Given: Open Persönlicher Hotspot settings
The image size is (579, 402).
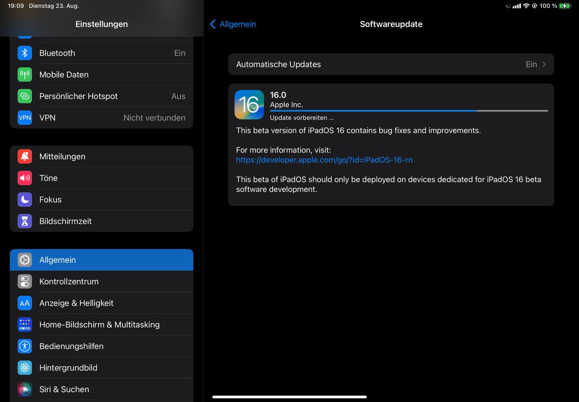Looking at the screenshot, I should (101, 96).
